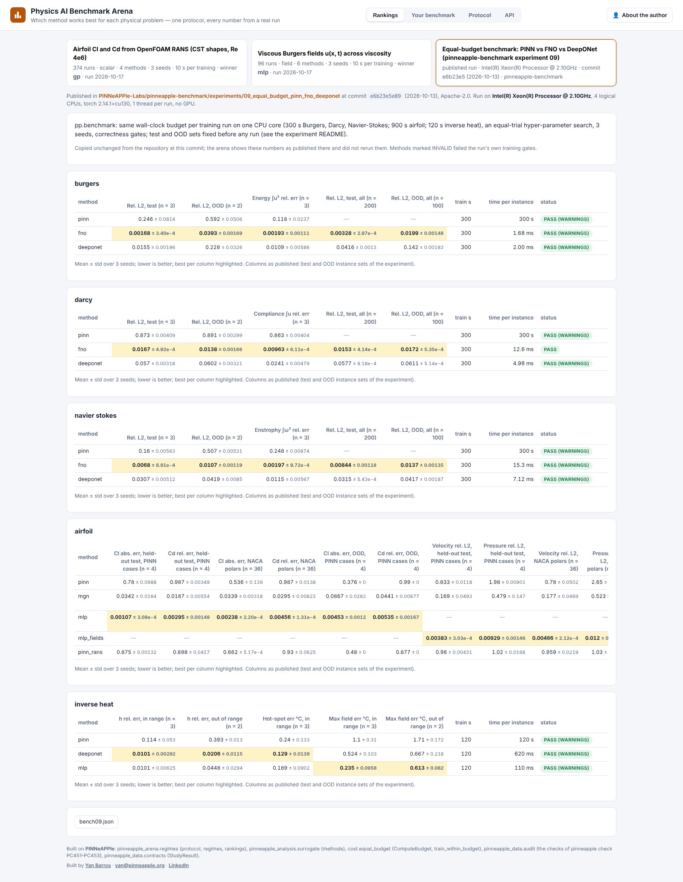Click the yan@pinneapple.org email link
Image resolution: width=683 pixels, height=882 pixels.
[x=140, y=865]
